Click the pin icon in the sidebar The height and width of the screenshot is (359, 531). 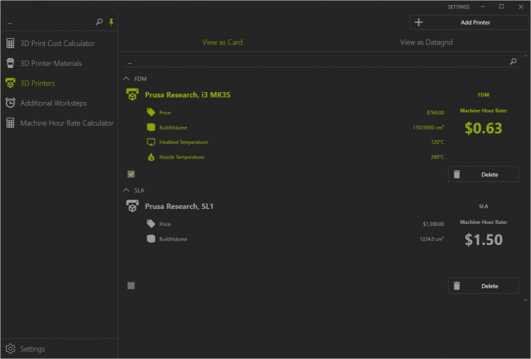pyautogui.click(x=110, y=23)
